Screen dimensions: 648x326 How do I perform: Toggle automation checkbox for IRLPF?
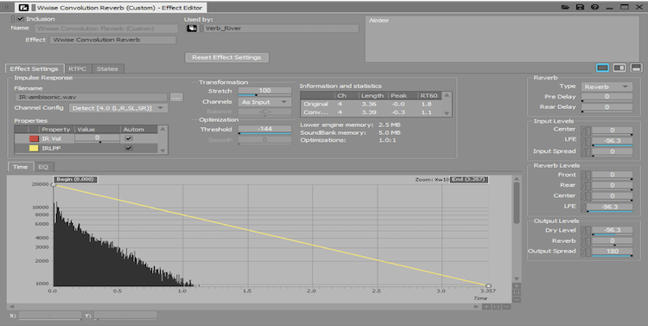tap(129, 148)
